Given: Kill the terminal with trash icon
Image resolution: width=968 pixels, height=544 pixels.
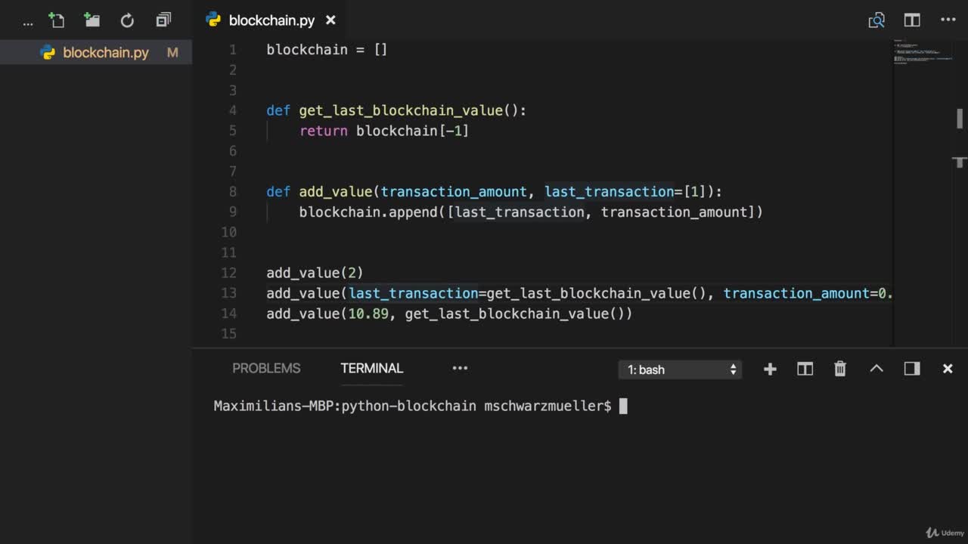Looking at the screenshot, I should [840, 369].
